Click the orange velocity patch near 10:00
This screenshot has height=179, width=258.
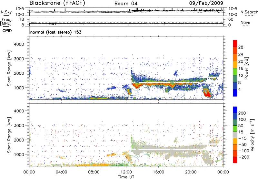(111, 155)
